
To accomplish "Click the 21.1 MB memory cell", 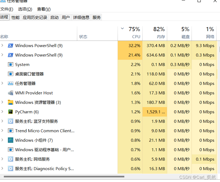I will (155, 140).
